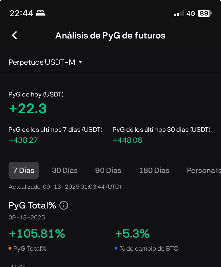Choose the 90 Días period tab
The width and height of the screenshot is (221, 267).
click(x=108, y=170)
